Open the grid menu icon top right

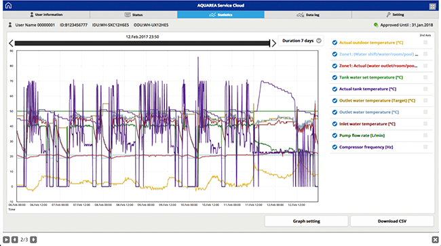pyautogui.click(x=433, y=7)
